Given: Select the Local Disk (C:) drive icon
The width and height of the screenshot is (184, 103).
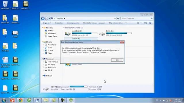Looking at the screenshot, I should [68, 34].
